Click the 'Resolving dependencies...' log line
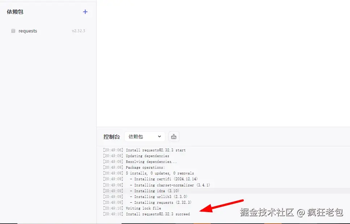 point(144,161)
